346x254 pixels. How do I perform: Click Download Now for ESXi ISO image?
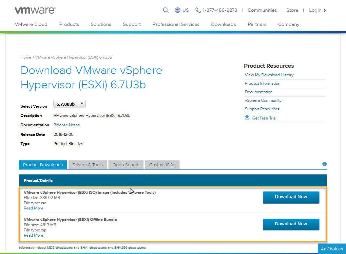[x=291, y=197]
